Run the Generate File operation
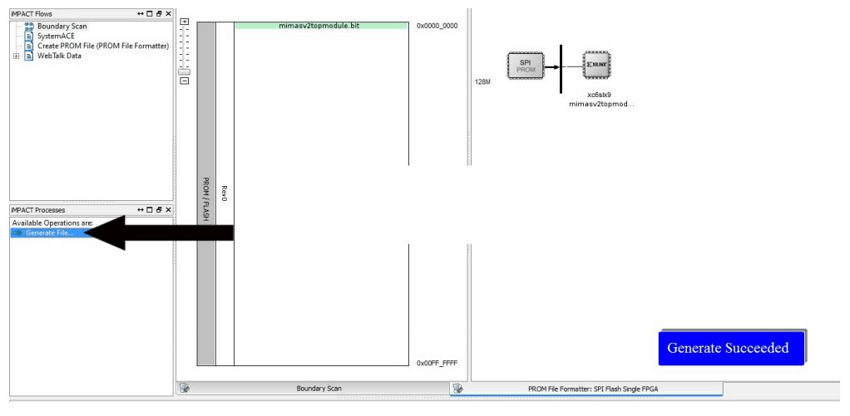The width and height of the screenshot is (850, 416). (x=48, y=233)
